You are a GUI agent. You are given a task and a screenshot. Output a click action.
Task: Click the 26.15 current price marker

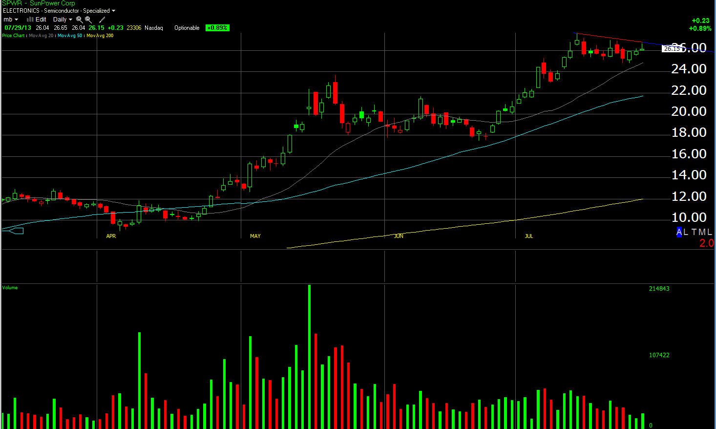[x=672, y=48]
